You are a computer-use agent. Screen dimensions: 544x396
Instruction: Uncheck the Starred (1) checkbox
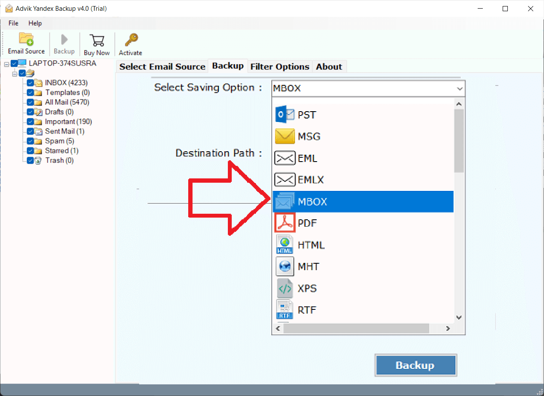[30, 151]
